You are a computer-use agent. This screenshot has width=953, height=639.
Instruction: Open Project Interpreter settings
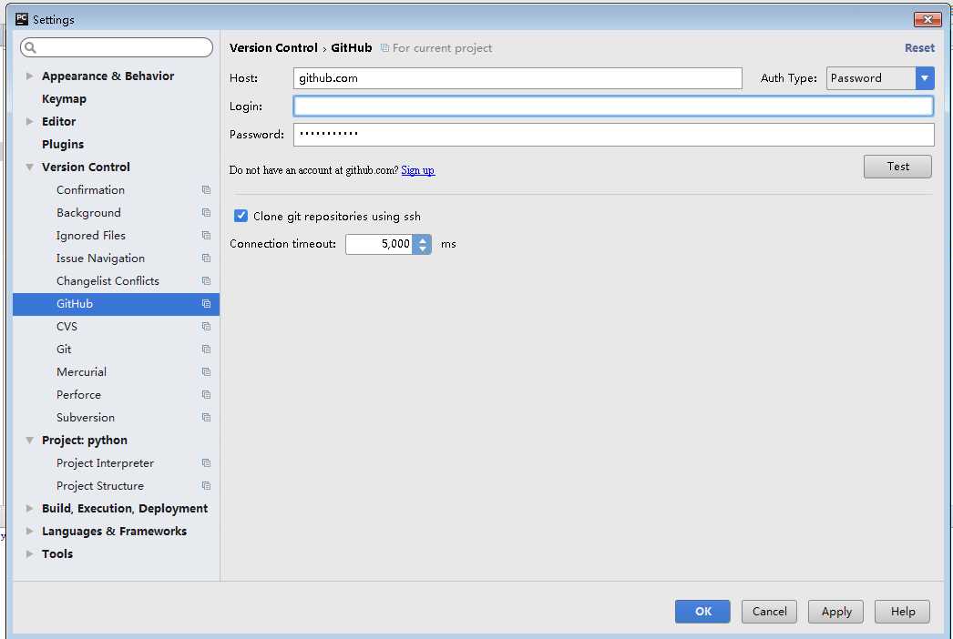(x=105, y=462)
